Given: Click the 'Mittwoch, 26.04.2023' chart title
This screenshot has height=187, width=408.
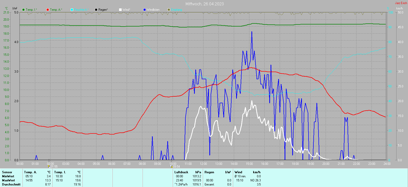Looking at the screenshot, I should tap(205, 4).
